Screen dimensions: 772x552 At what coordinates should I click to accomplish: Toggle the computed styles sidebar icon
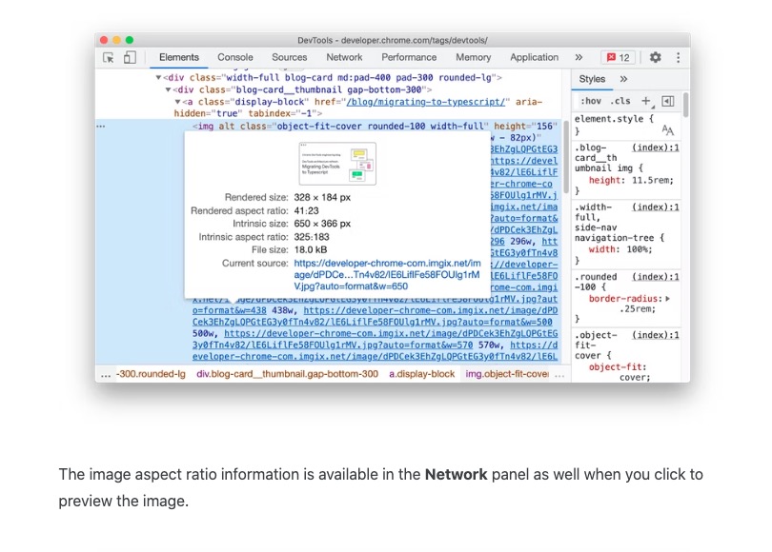pyautogui.click(x=667, y=101)
